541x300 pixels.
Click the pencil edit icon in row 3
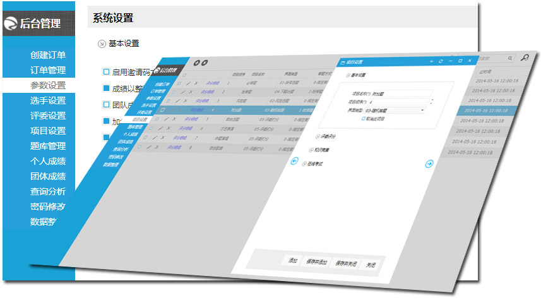pos(177,101)
